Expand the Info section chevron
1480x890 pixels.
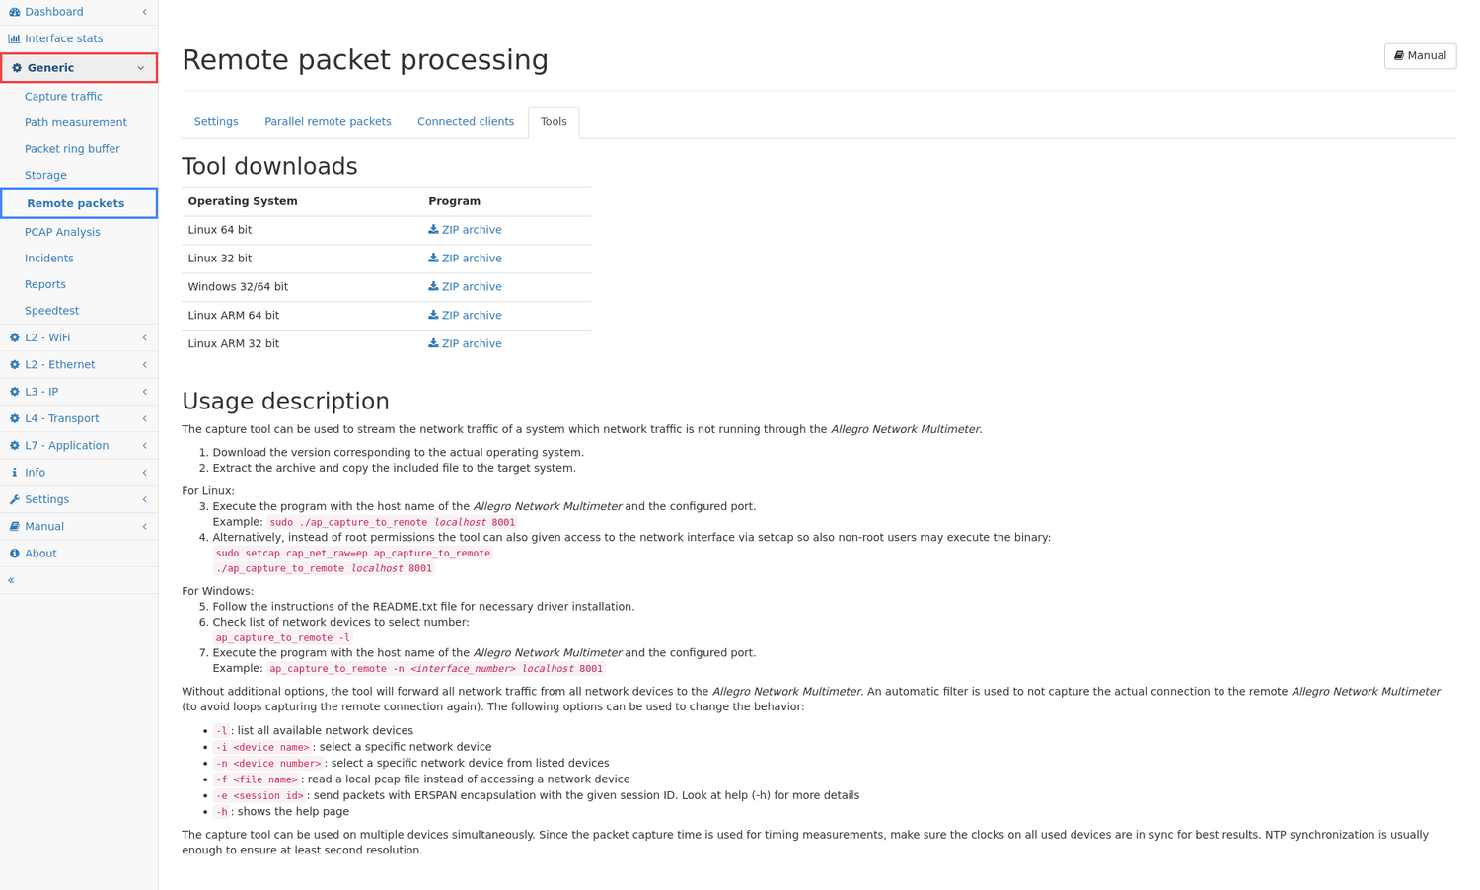144,473
